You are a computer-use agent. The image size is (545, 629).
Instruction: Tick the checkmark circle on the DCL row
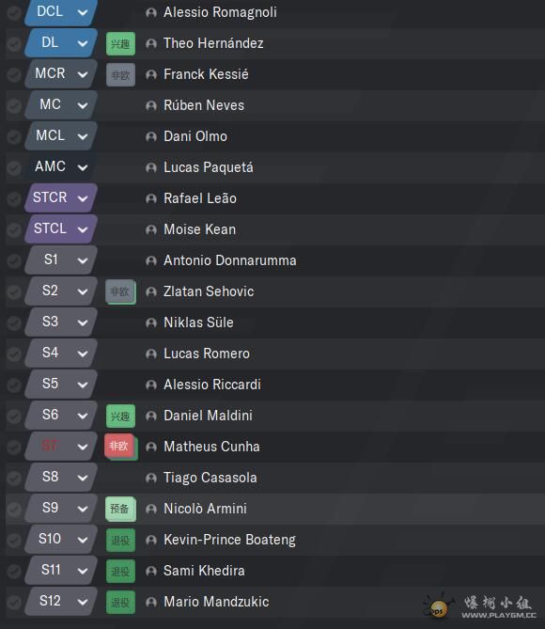pyautogui.click(x=14, y=13)
